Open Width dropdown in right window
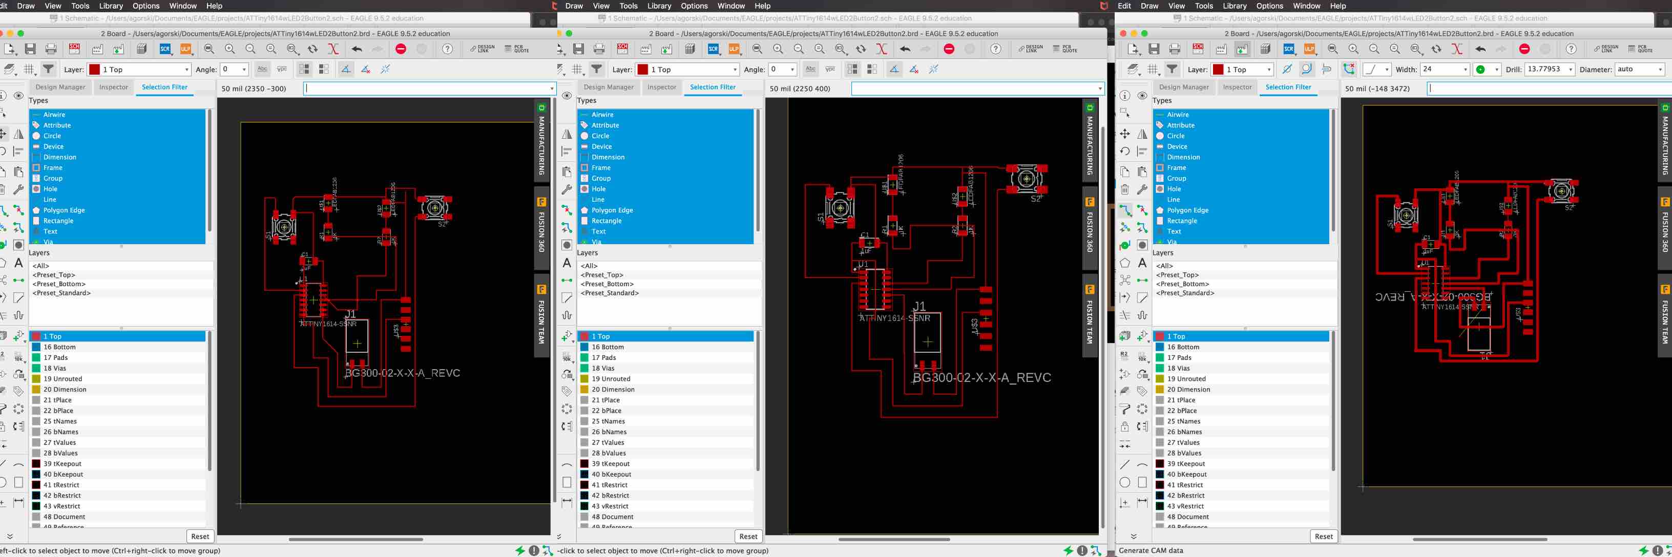Viewport: 1672px width, 557px height. pyautogui.click(x=1444, y=70)
